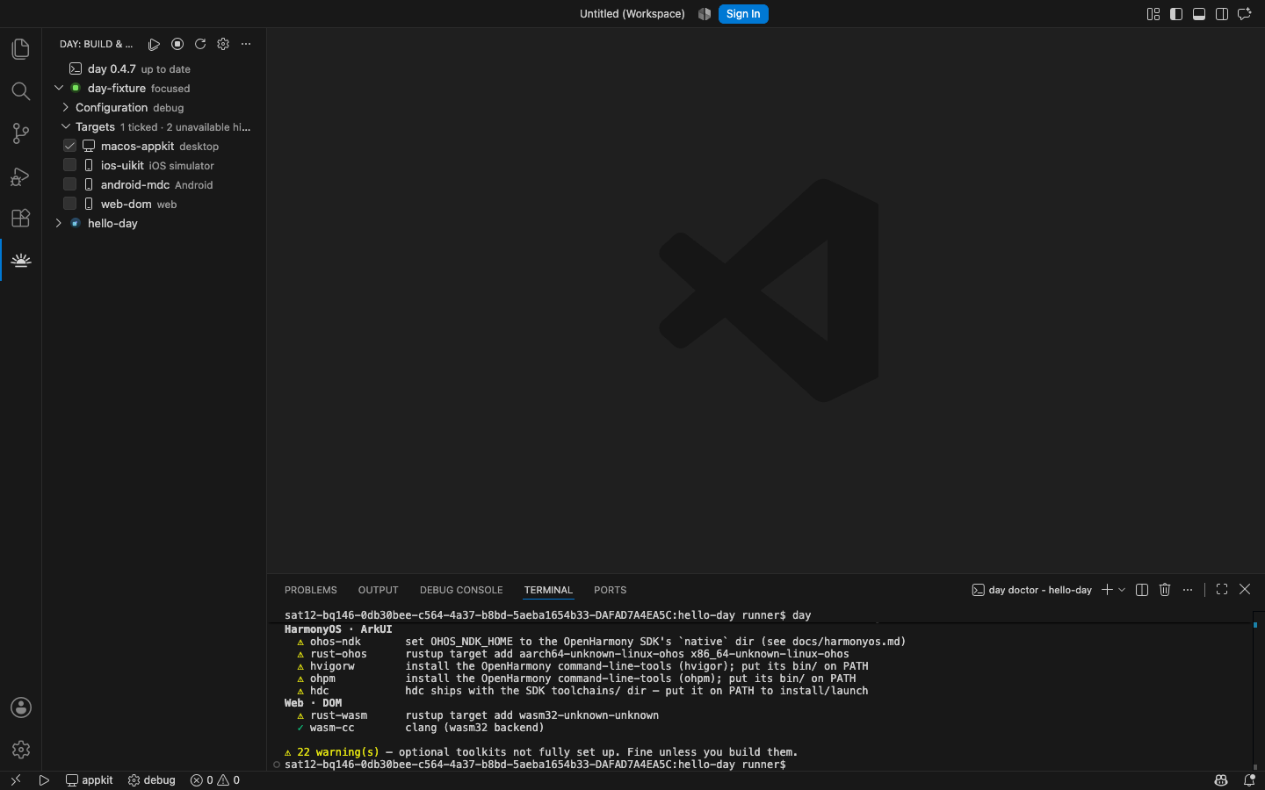Open terminal panel more actions ellipsis
This screenshot has height=790, width=1265.
coord(1188,590)
